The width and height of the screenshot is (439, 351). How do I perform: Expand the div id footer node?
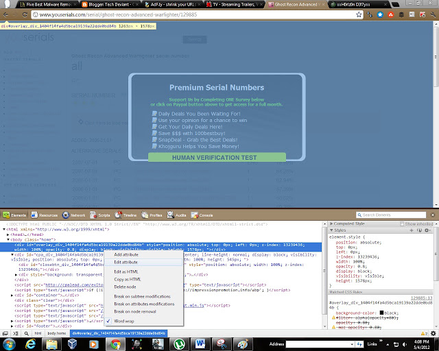pyautogui.click(x=12, y=326)
